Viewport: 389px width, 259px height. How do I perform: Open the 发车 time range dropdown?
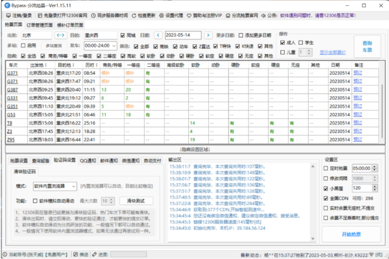pyautogui.click(x=113, y=46)
